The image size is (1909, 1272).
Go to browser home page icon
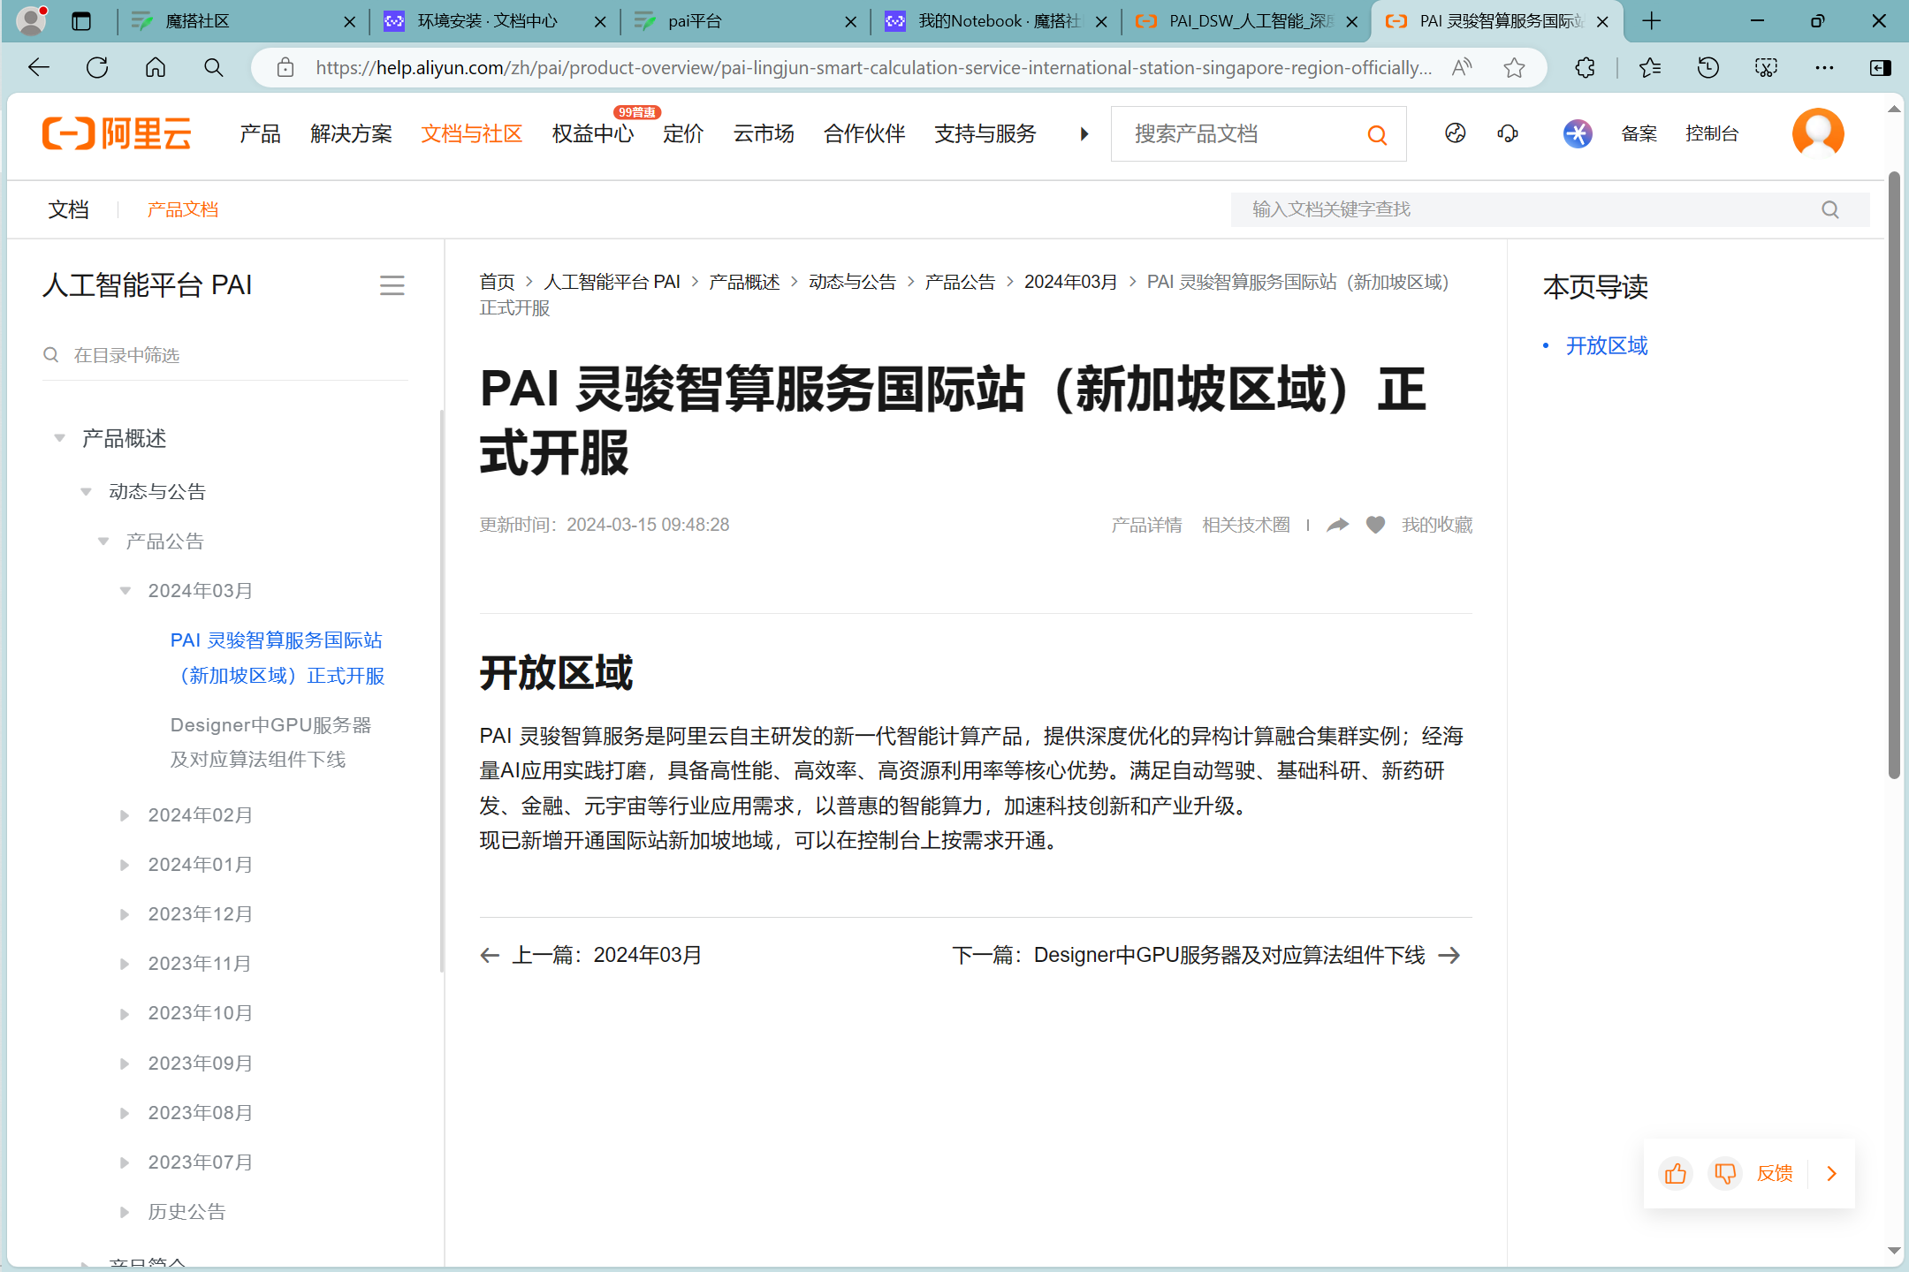click(x=156, y=67)
